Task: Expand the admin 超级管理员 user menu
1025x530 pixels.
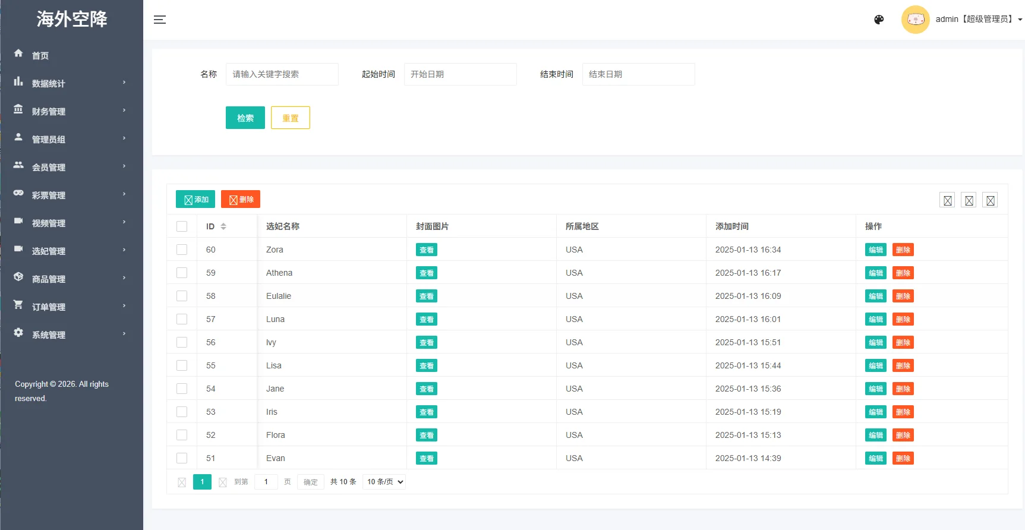Action: (979, 19)
